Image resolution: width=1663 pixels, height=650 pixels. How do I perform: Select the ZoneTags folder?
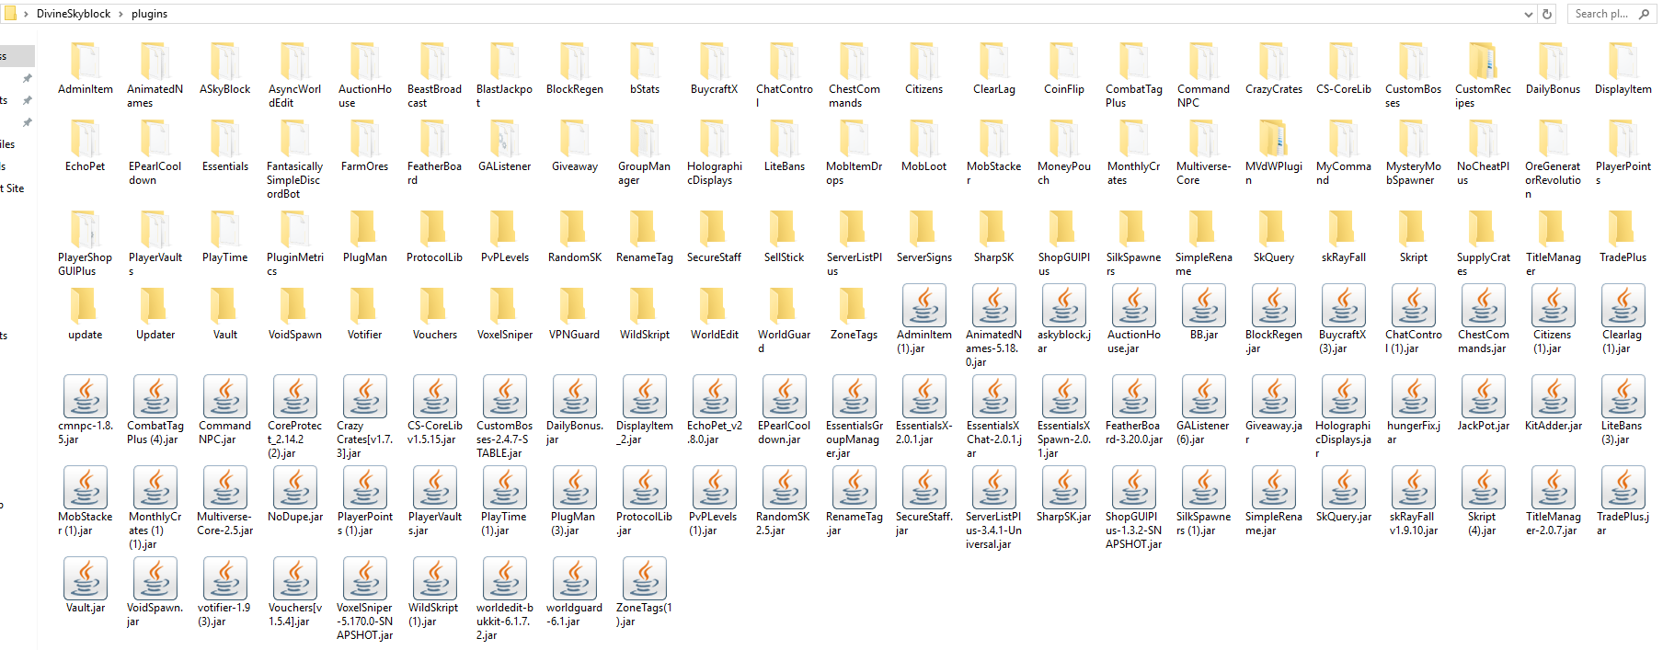tap(854, 314)
